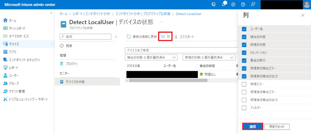The width and height of the screenshot is (311, 134).
Task: Open 検出の状態 filter dropdown
Action: [151, 57]
